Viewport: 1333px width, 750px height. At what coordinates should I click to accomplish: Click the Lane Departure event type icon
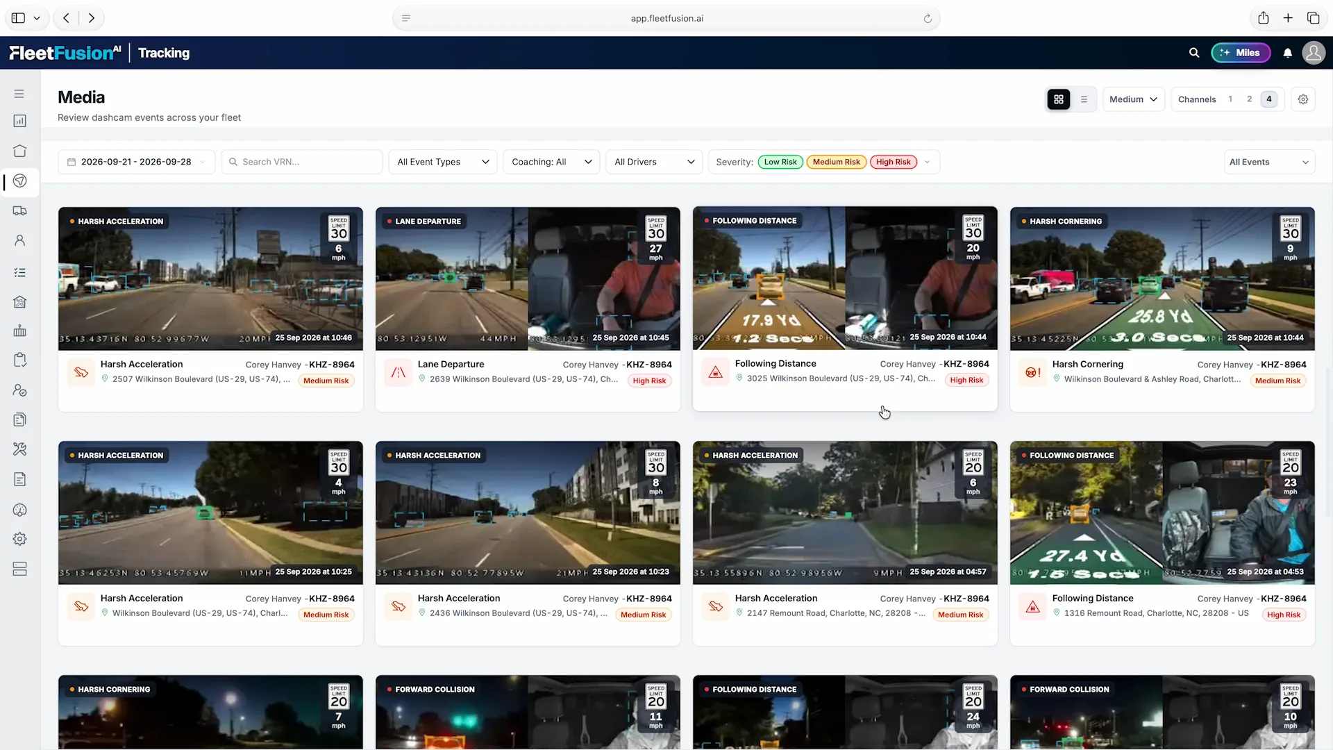pyautogui.click(x=398, y=372)
